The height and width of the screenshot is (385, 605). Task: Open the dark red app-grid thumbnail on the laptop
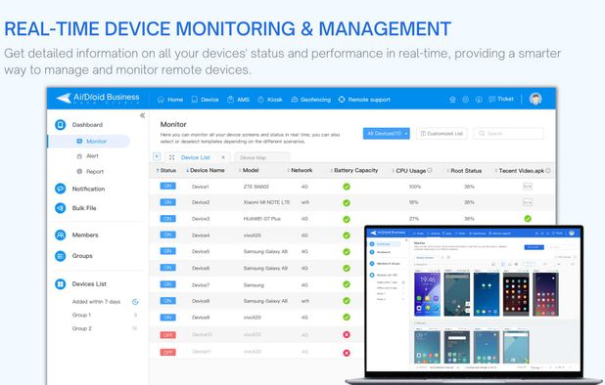click(516, 294)
